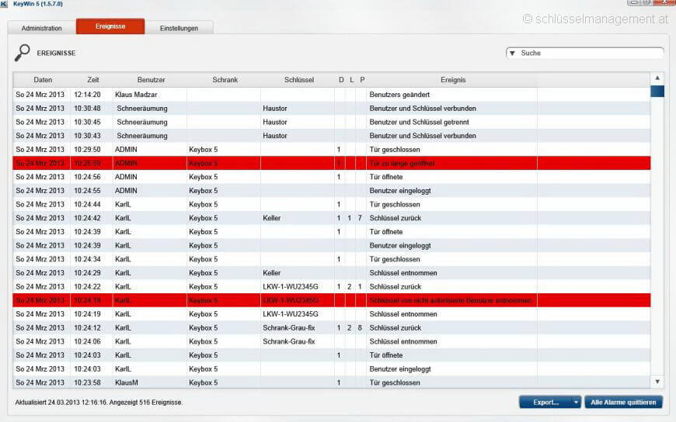Select the Ereignisse tab
This screenshot has height=422, width=676.
pyautogui.click(x=110, y=26)
